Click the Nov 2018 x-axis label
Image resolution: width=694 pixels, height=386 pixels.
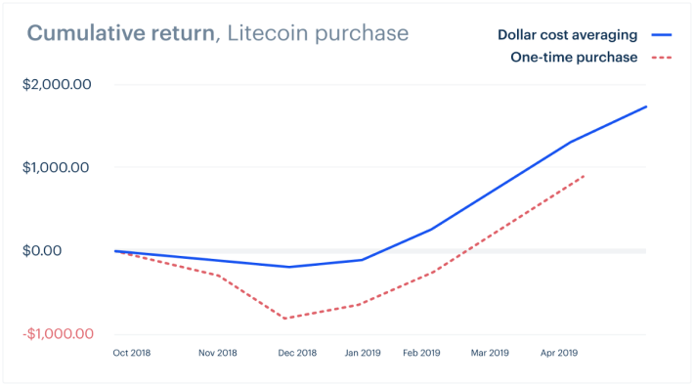(217, 353)
